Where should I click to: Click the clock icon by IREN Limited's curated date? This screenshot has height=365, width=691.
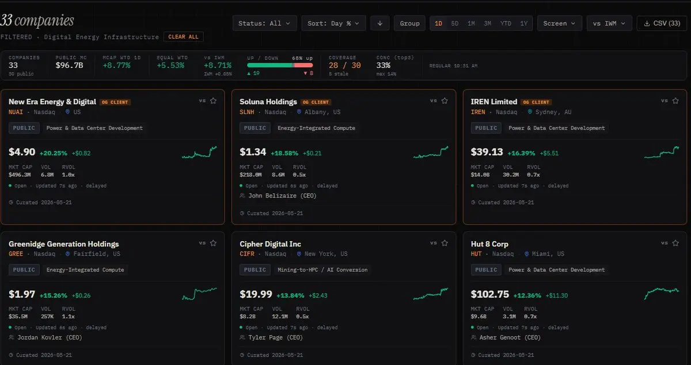click(473, 202)
